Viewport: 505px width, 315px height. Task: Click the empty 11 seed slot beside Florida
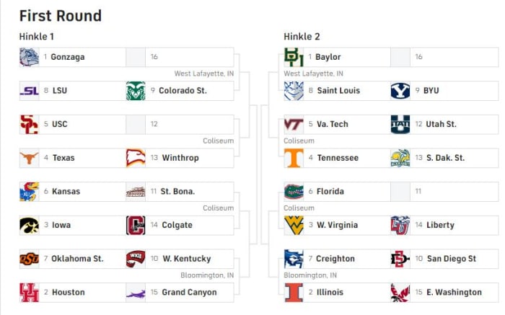[x=444, y=192]
